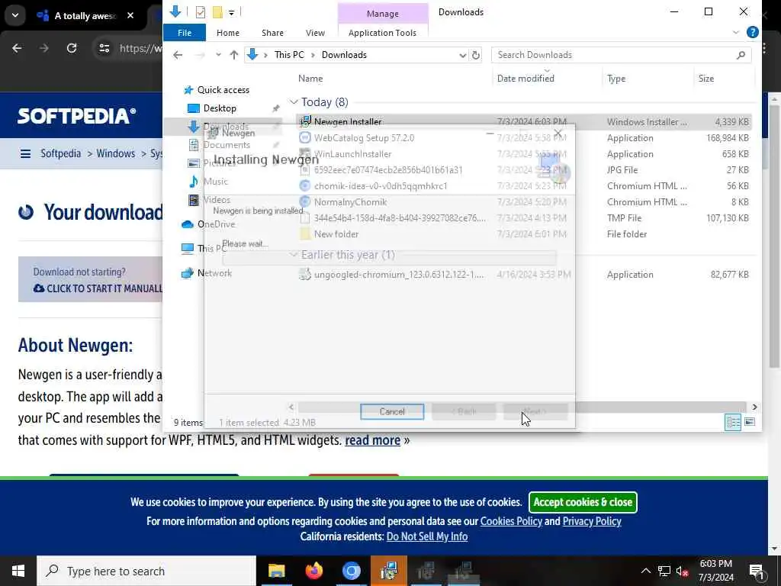
Task: Open the Privacy Policy link
Action: [592, 521]
